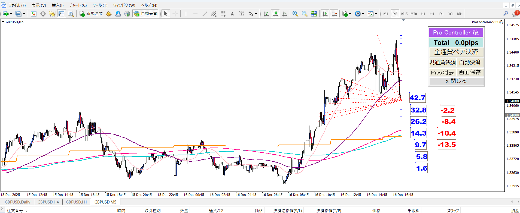Click the zoom out magnifier icon
The height and width of the screenshot is (213, 520).
[x=304, y=14]
